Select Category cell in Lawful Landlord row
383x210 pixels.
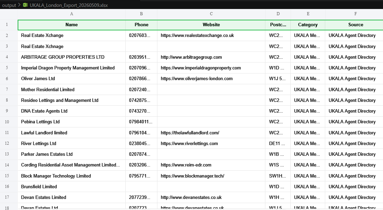[308, 133]
